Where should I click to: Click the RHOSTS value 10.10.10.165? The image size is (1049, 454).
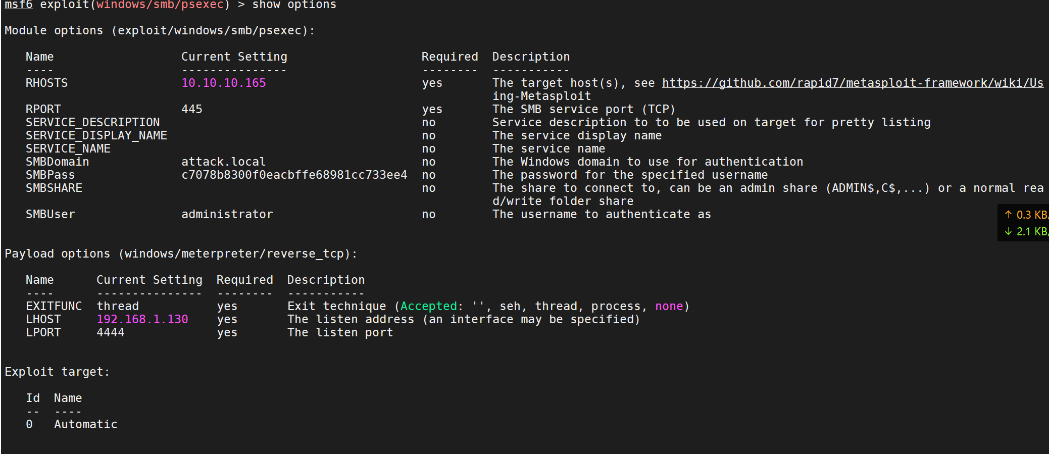tap(224, 83)
